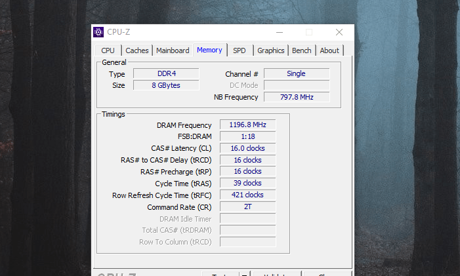Click the 8 GBytes size value

point(166,85)
